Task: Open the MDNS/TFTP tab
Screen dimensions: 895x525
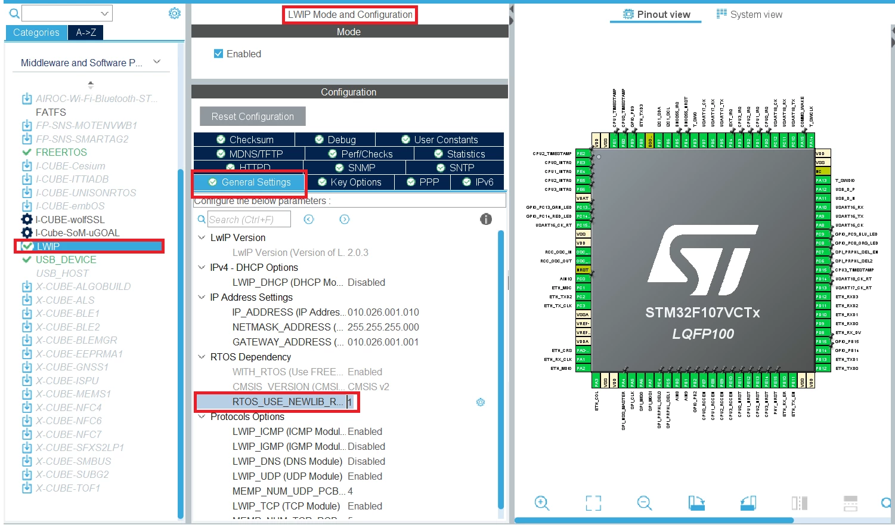Action: pos(249,154)
